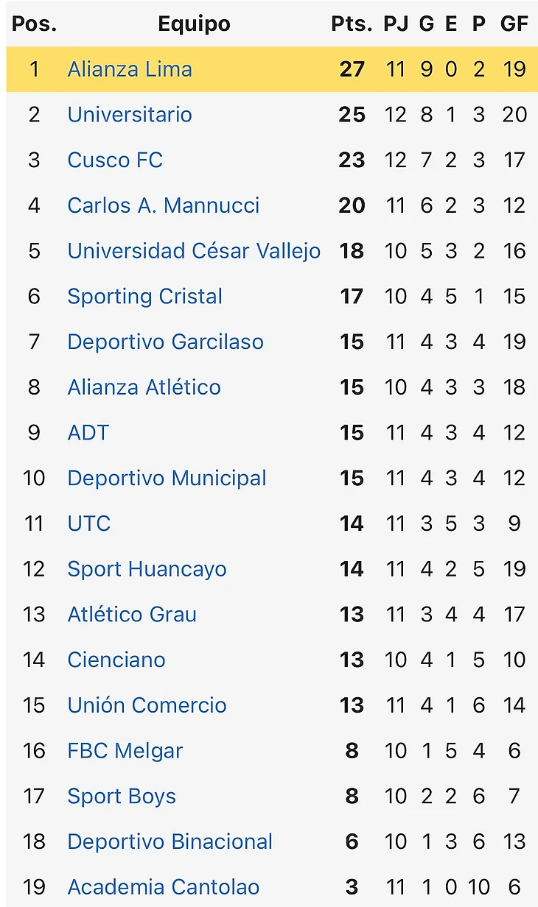Image resolution: width=538 pixels, height=907 pixels.
Task: Click the Pts. column header
Action: tap(352, 24)
